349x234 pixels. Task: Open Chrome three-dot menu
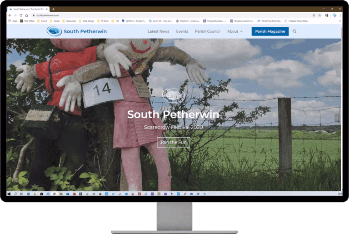click(x=340, y=15)
